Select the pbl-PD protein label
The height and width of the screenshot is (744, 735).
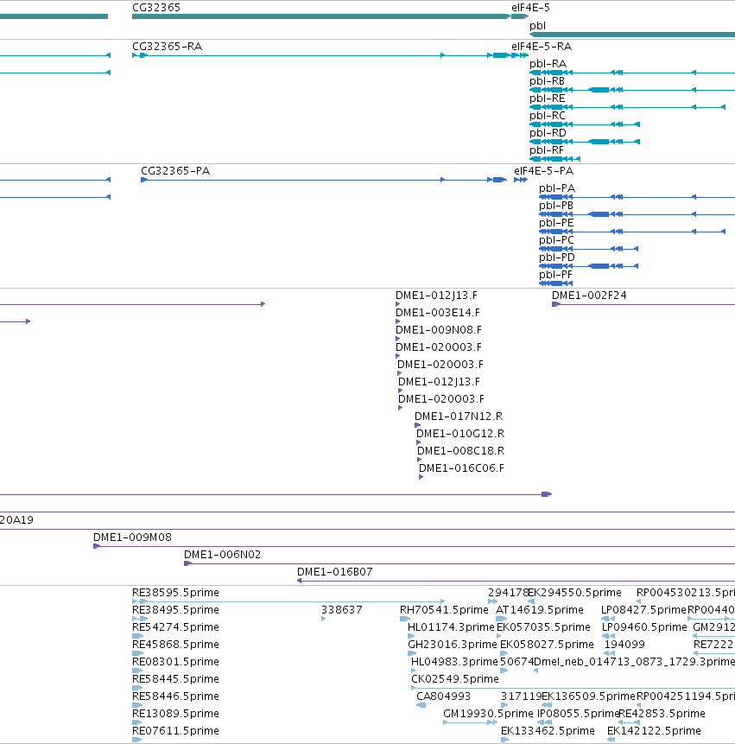point(557,258)
